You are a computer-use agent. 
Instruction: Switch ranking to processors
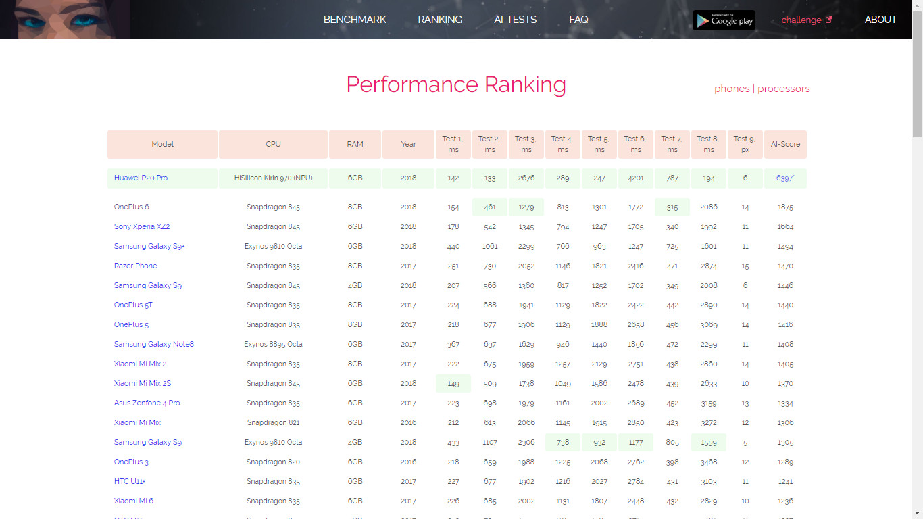pyautogui.click(x=783, y=89)
